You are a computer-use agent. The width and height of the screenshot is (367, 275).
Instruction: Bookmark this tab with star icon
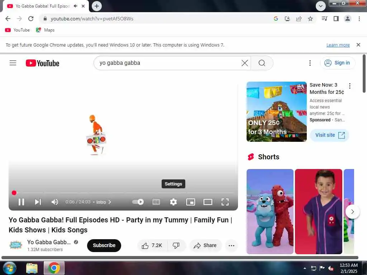point(310,19)
